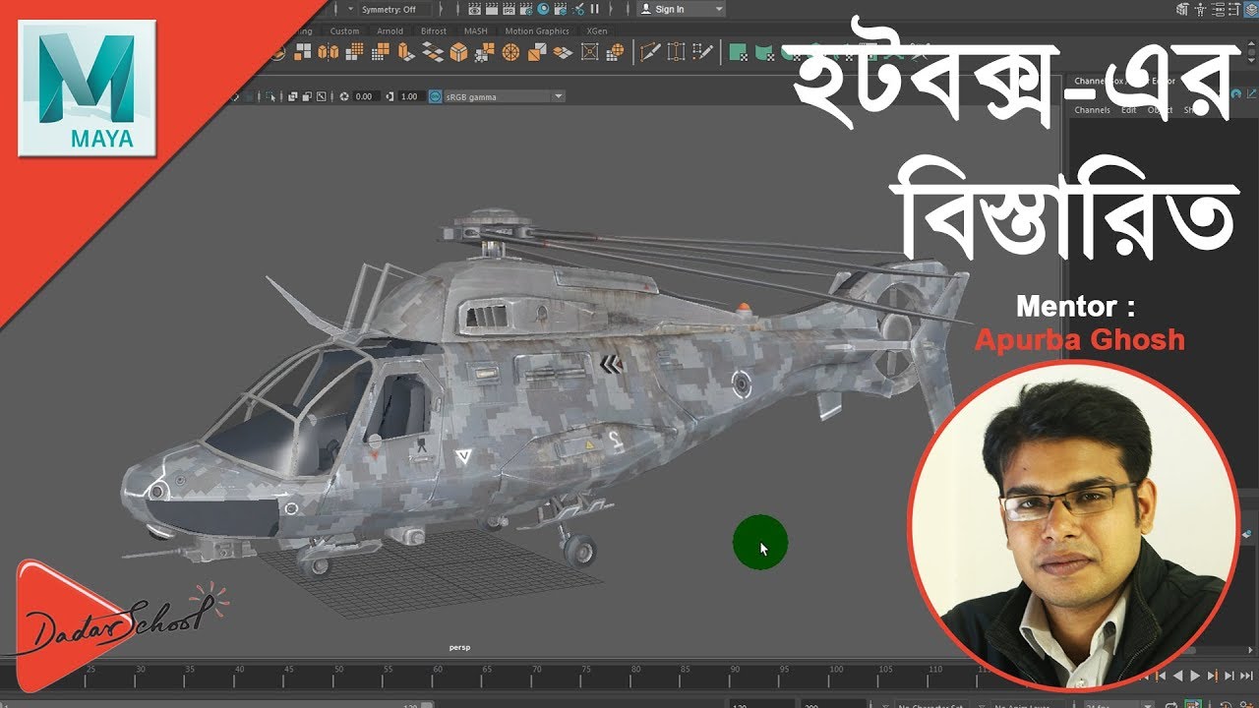Open the No Character Set dropdown
This screenshot has width=1259, height=708.
point(931,705)
